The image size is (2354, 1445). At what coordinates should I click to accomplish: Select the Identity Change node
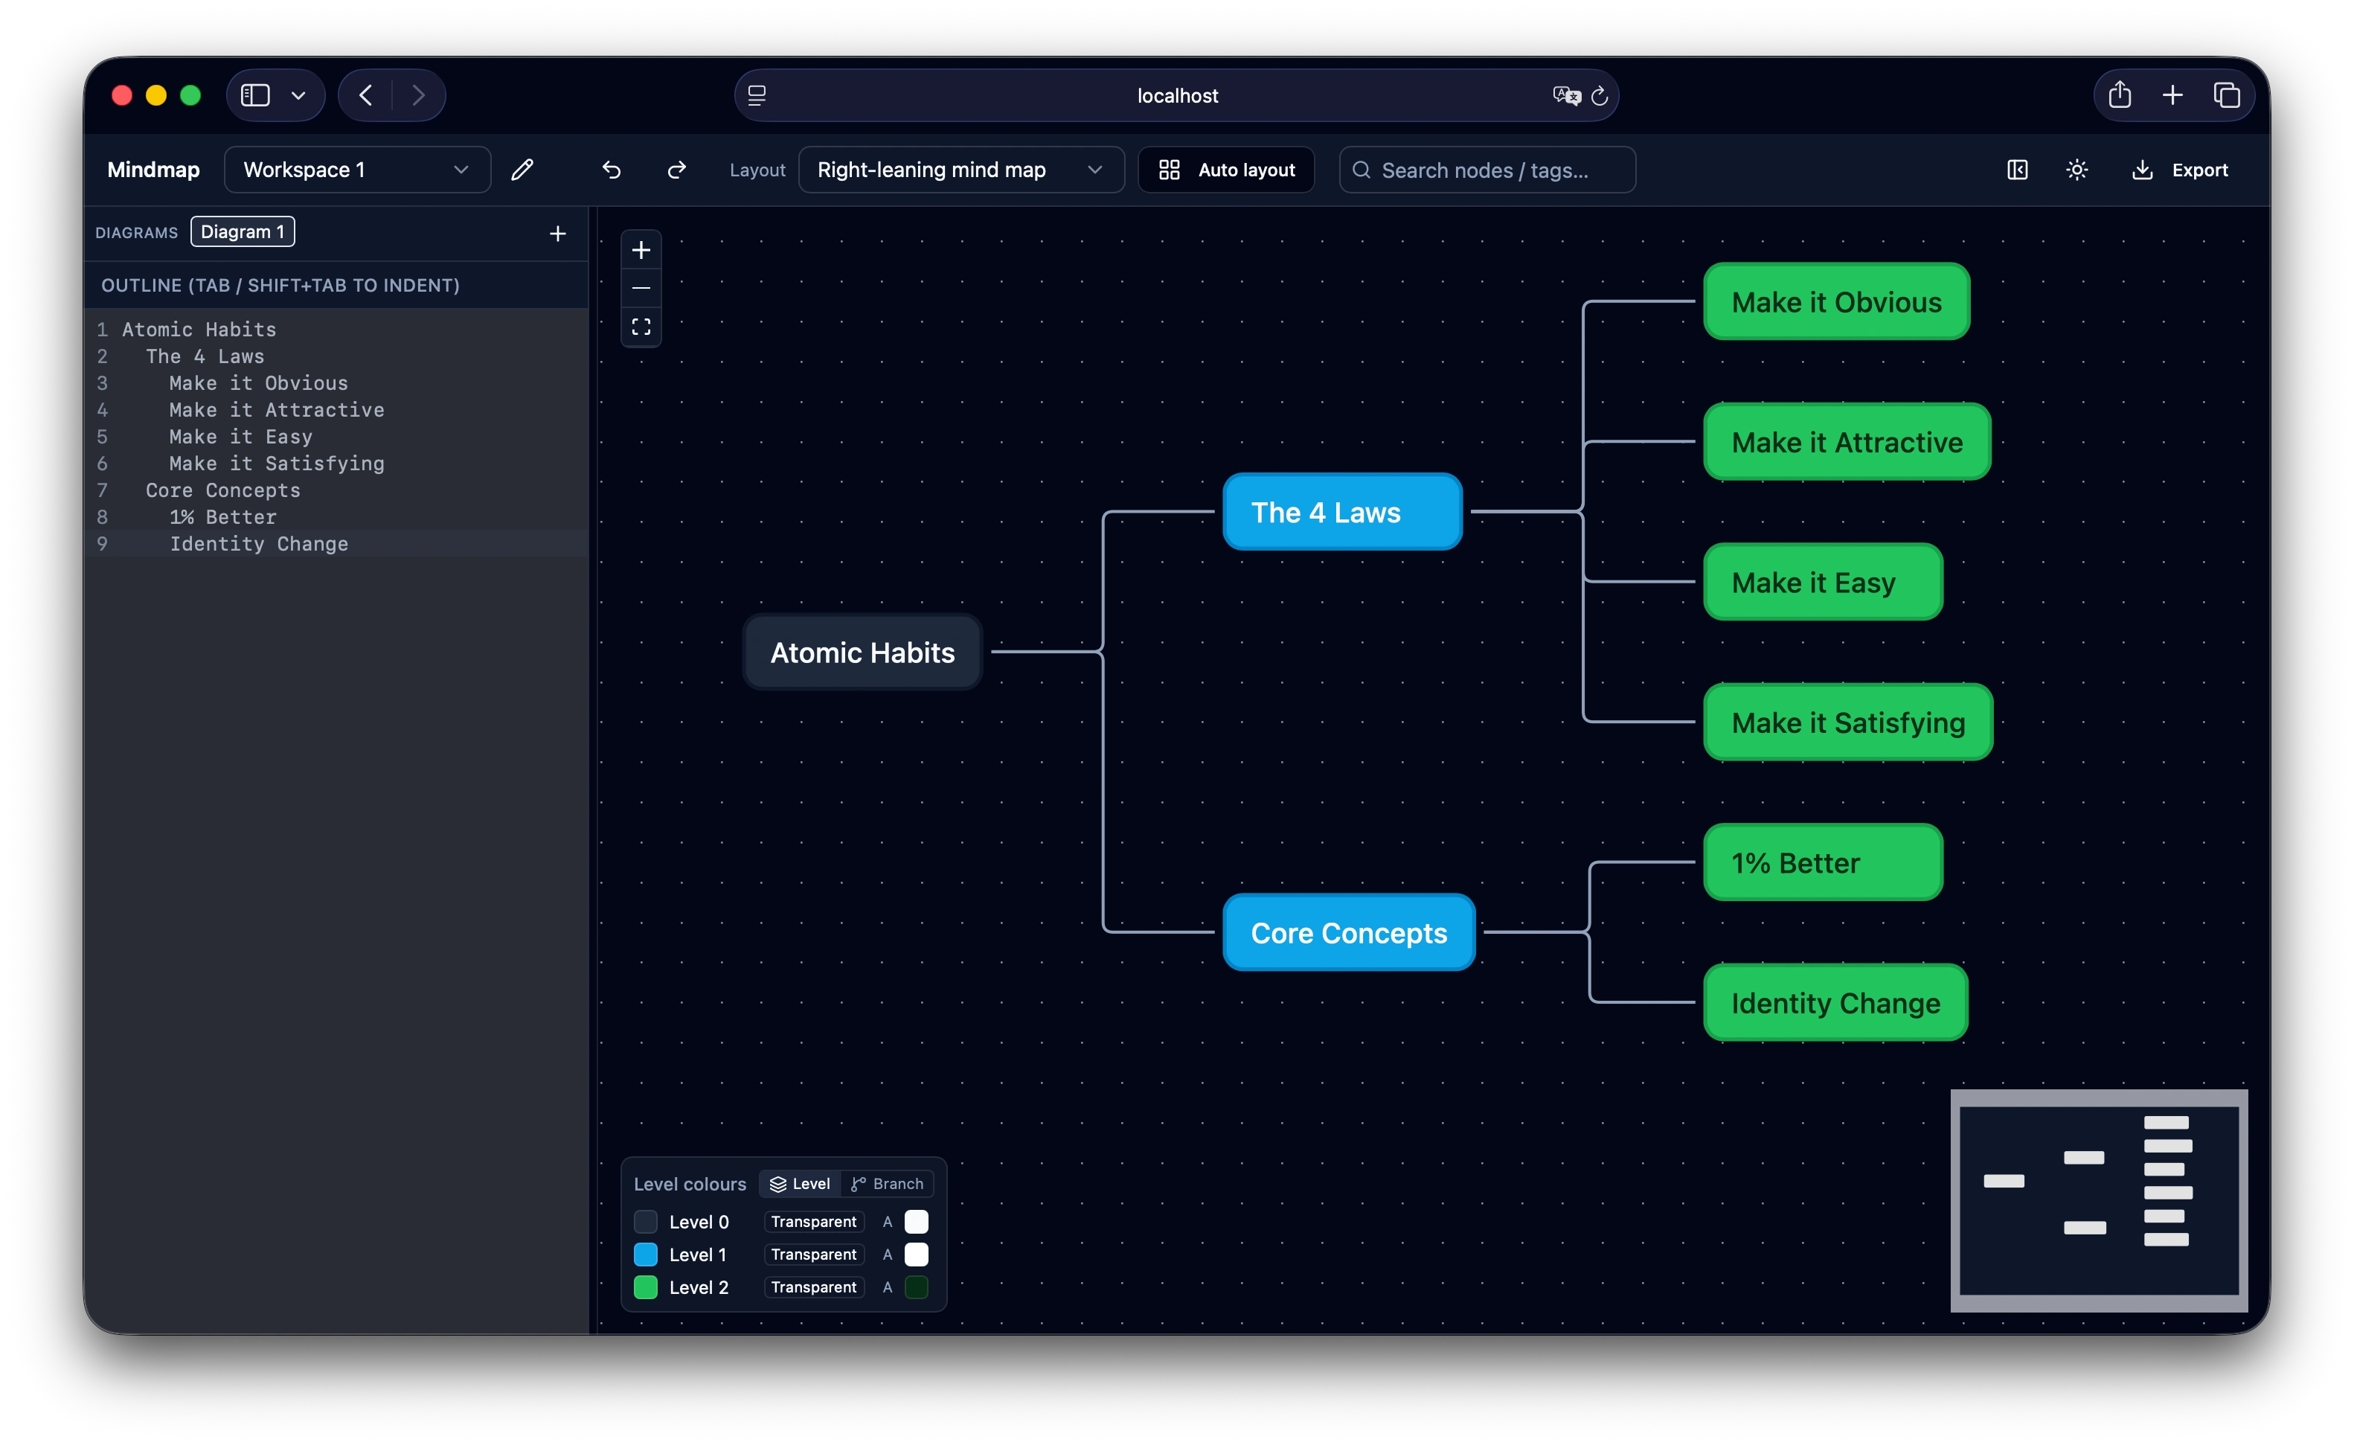1835,1002
